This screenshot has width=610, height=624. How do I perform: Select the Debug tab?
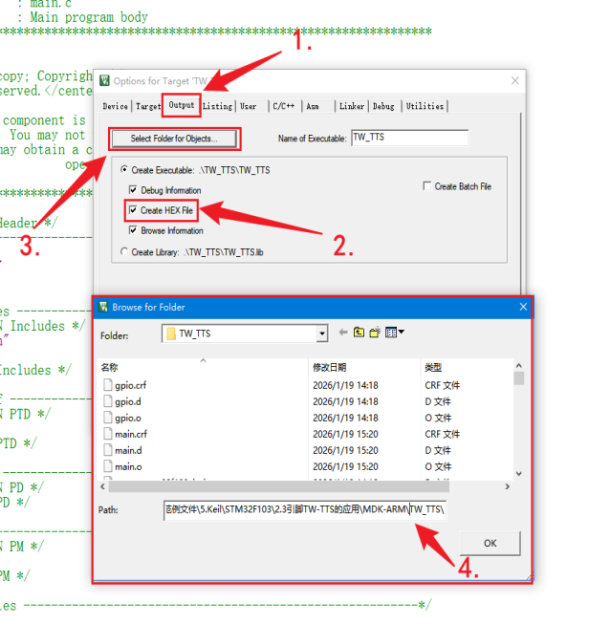coord(383,106)
